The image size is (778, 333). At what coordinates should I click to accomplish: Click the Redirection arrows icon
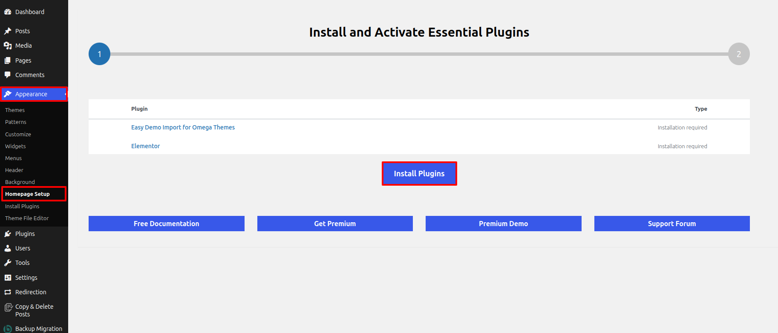(8, 292)
